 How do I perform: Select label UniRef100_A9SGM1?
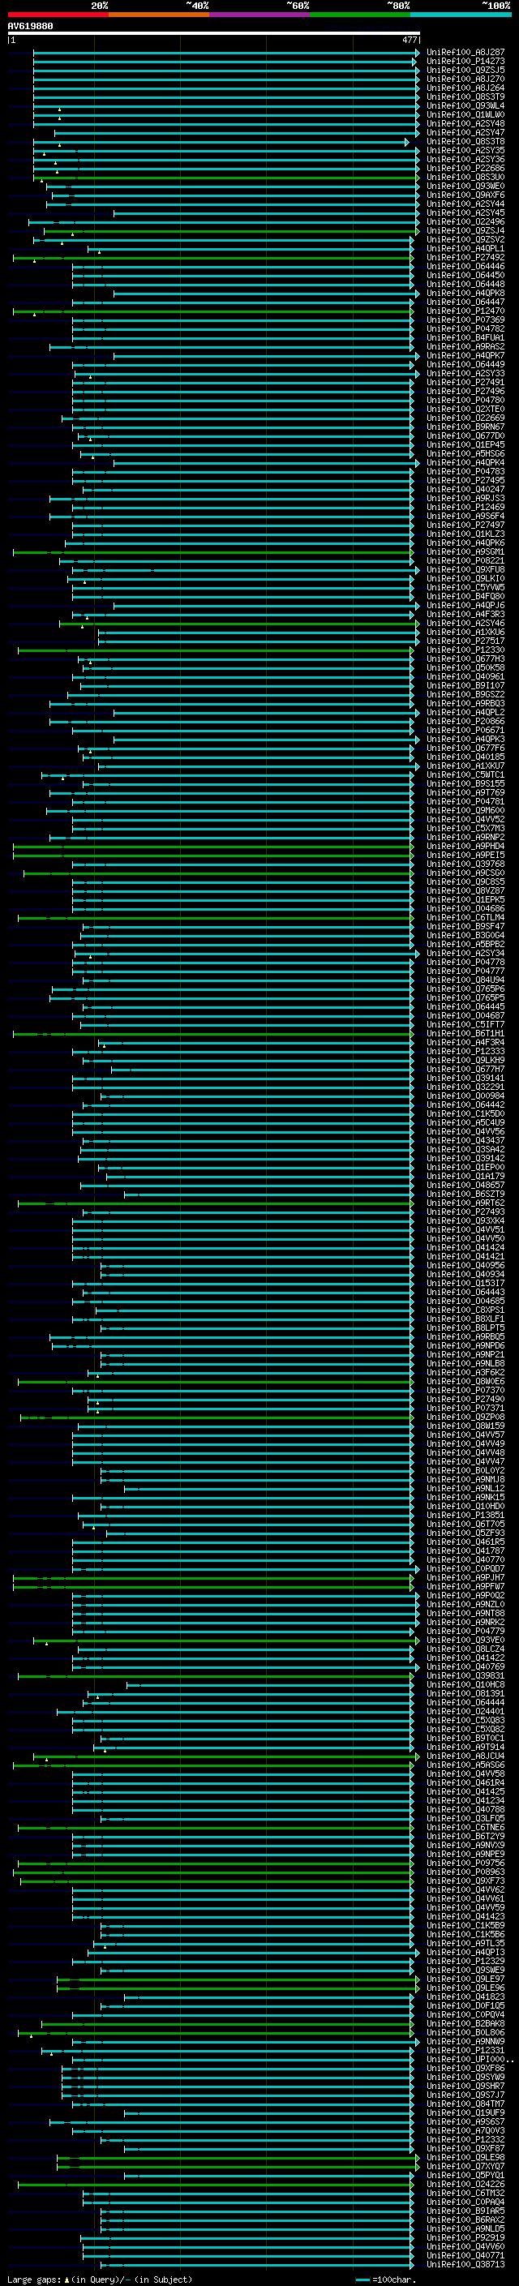click(465, 552)
